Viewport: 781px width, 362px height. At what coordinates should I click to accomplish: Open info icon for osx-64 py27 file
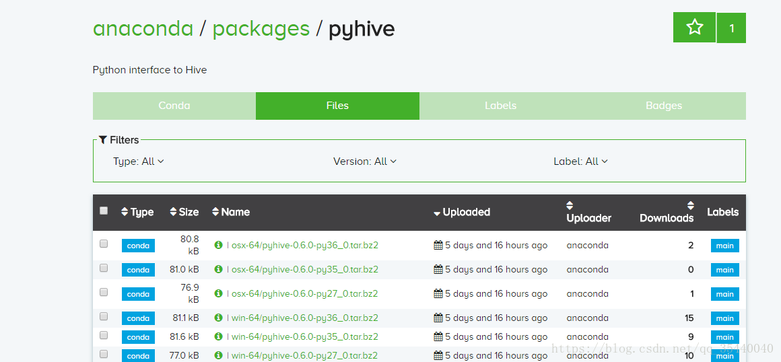pyautogui.click(x=218, y=294)
